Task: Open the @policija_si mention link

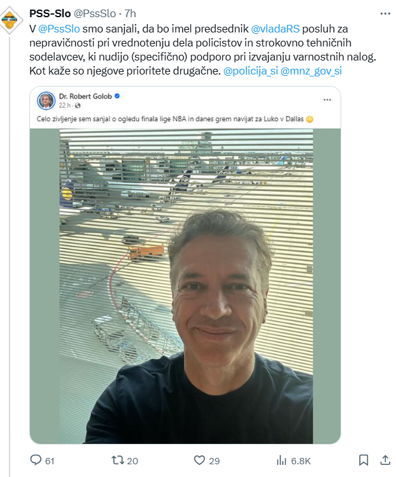Action: click(x=251, y=71)
